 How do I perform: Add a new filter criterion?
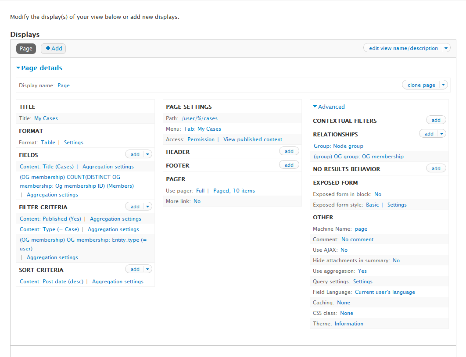[x=135, y=207]
